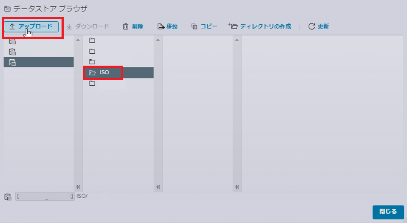Screen dimensions: 407x223
Task: Select the highlighted datastore row in left pane
Action: (x=38, y=62)
